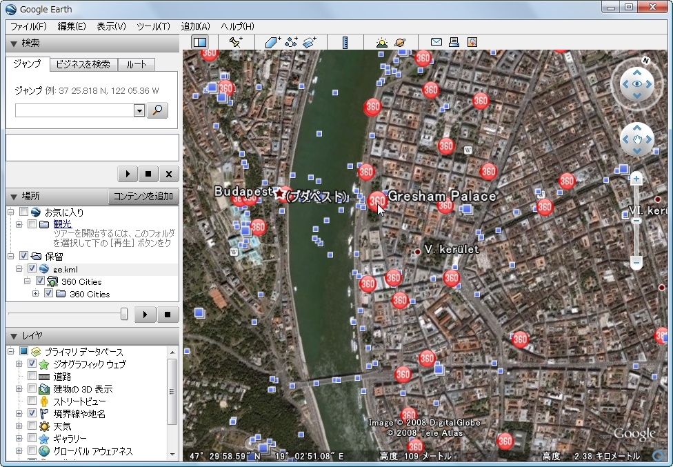Uncheck the 境界線や地名 layer checkbox
This screenshot has height=467, width=673.
tap(32, 413)
